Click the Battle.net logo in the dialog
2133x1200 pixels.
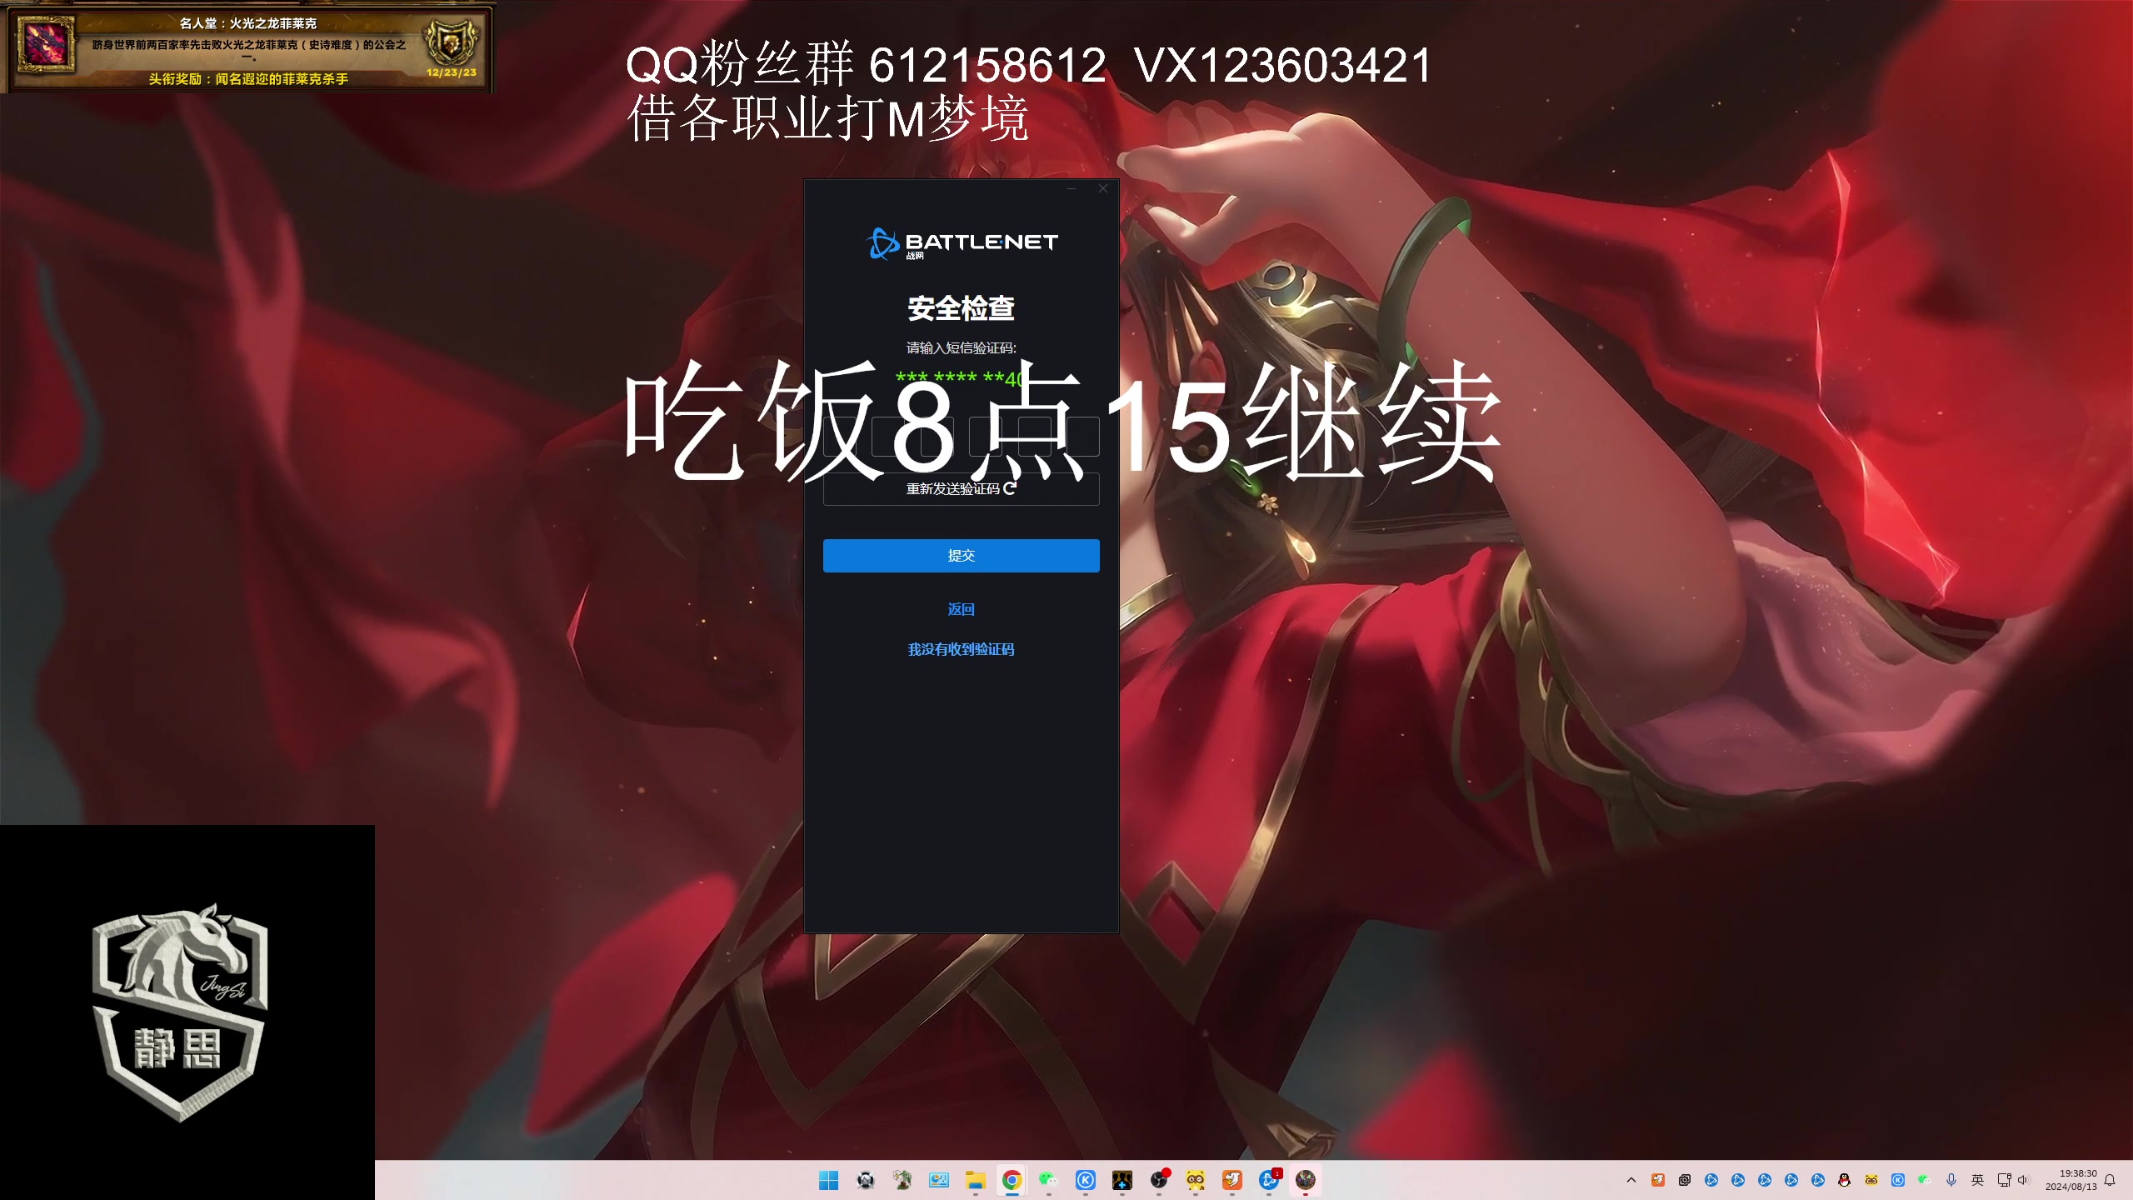tap(961, 243)
